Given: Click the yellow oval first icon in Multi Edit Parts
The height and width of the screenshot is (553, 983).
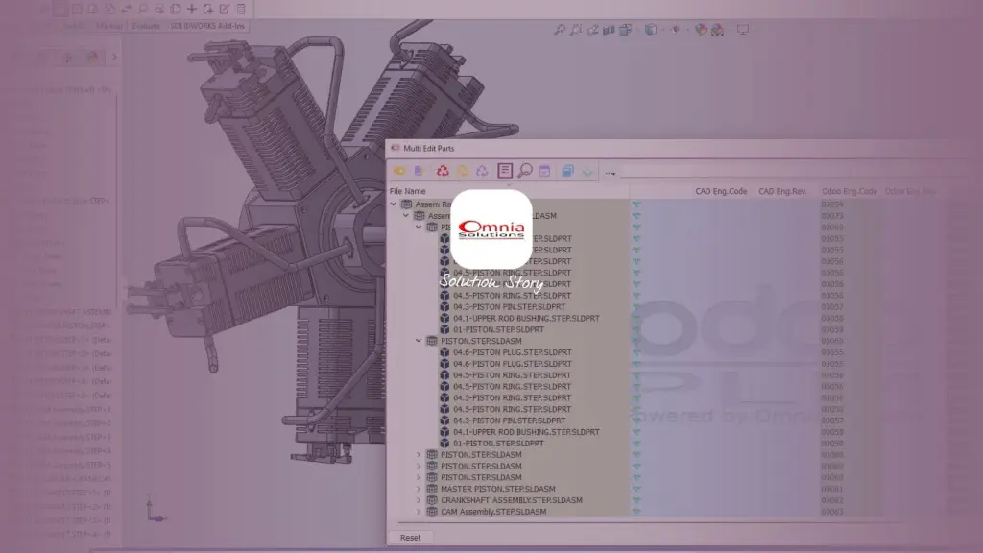Looking at the screenshot, I should pos(399,171).
